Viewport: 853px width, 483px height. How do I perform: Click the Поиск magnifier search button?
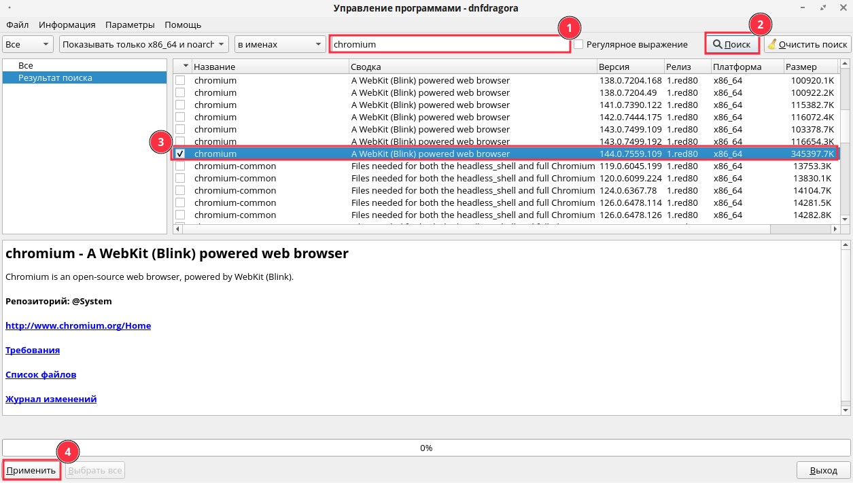[x=731, y=44]
